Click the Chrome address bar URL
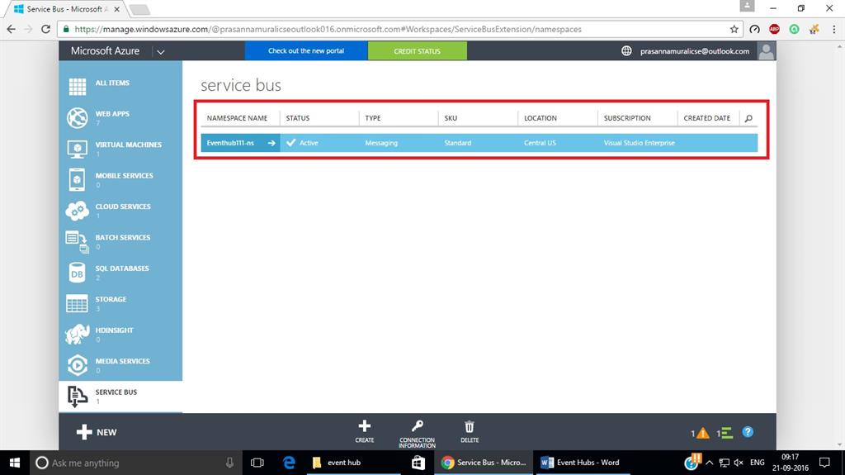The width and height of the screenshot is (845, 475). 328,29
